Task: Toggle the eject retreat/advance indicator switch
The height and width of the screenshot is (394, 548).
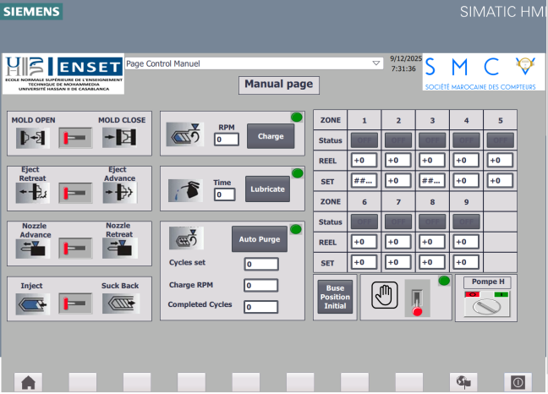Action: (75, 193)
